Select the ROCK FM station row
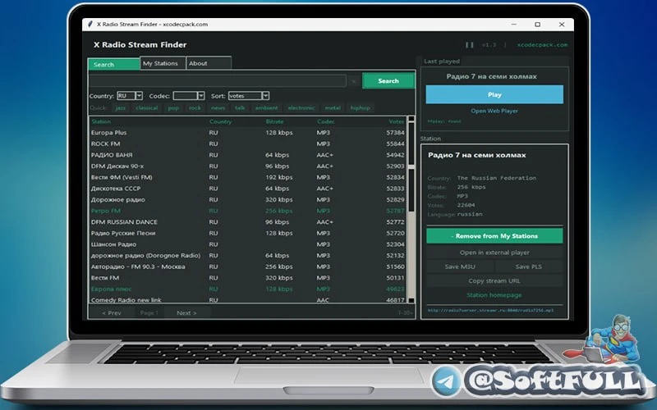Image resolution: width=657 pixels, height=410 pixels. (x=248, y=143)
